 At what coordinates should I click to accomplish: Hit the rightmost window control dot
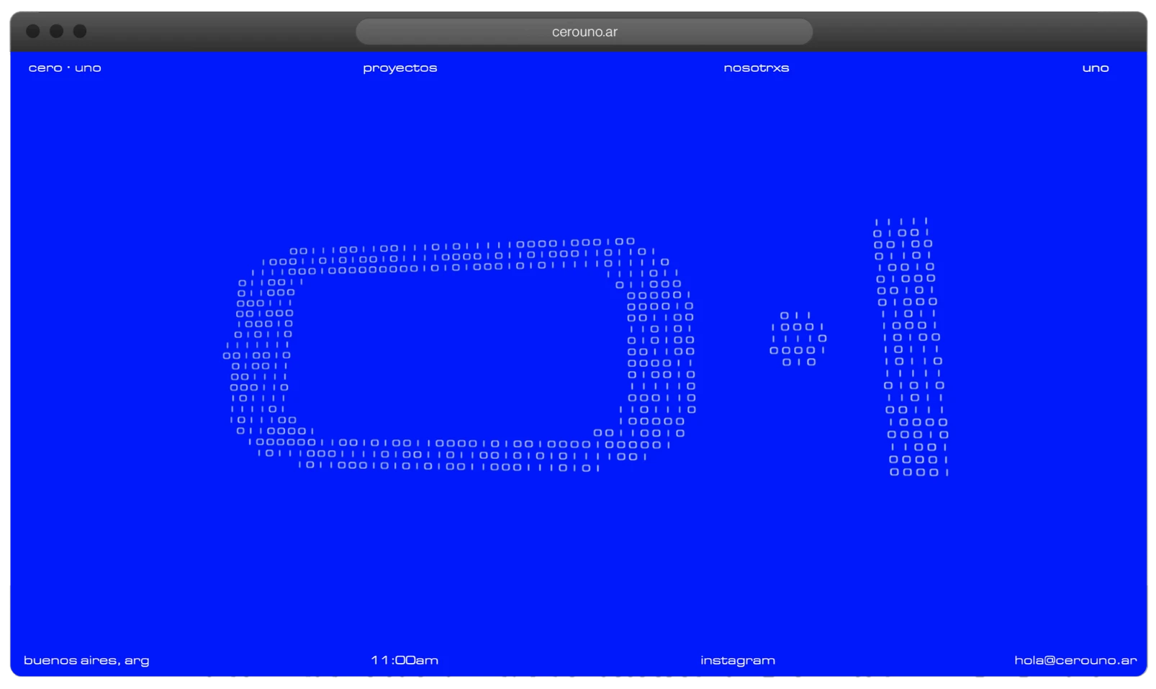pos(80,31)
